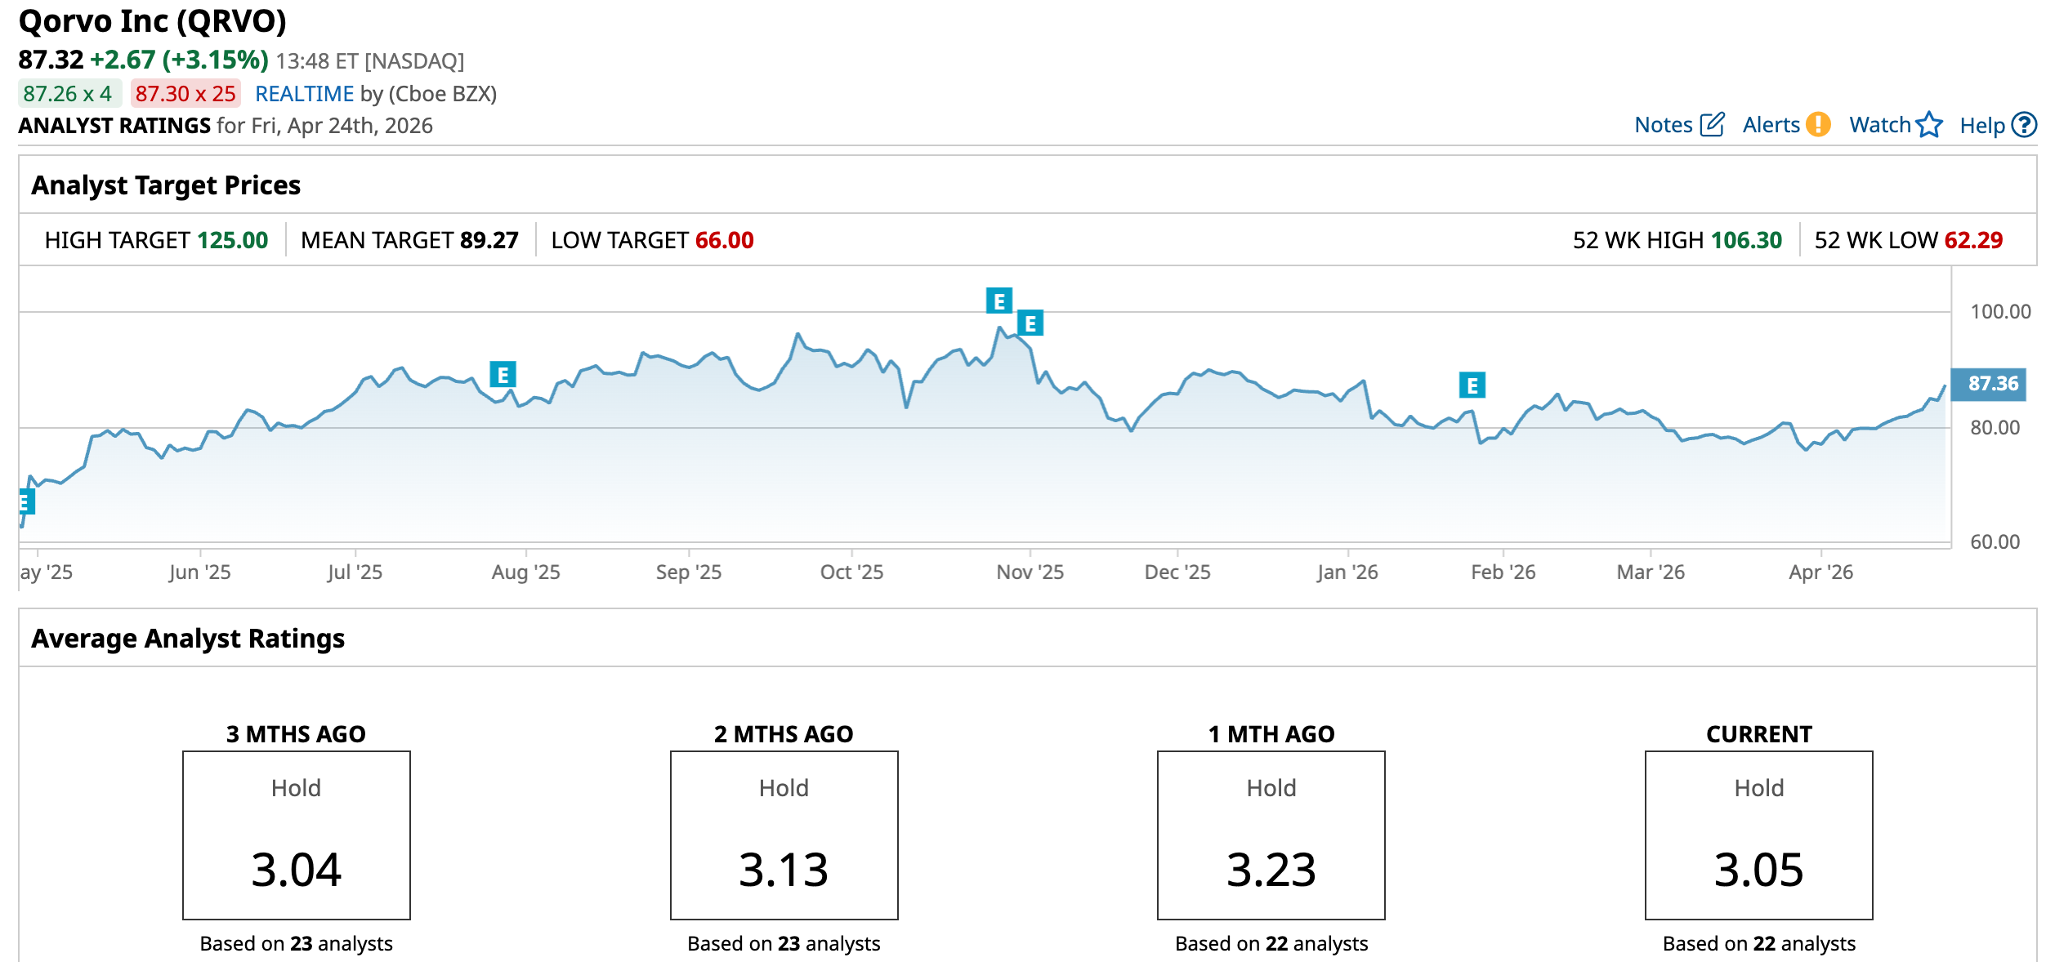Click the 1 MTH AGO 3.23 rating box
This screenshot has width=2046, height=962.
(x=1271, y=835)
